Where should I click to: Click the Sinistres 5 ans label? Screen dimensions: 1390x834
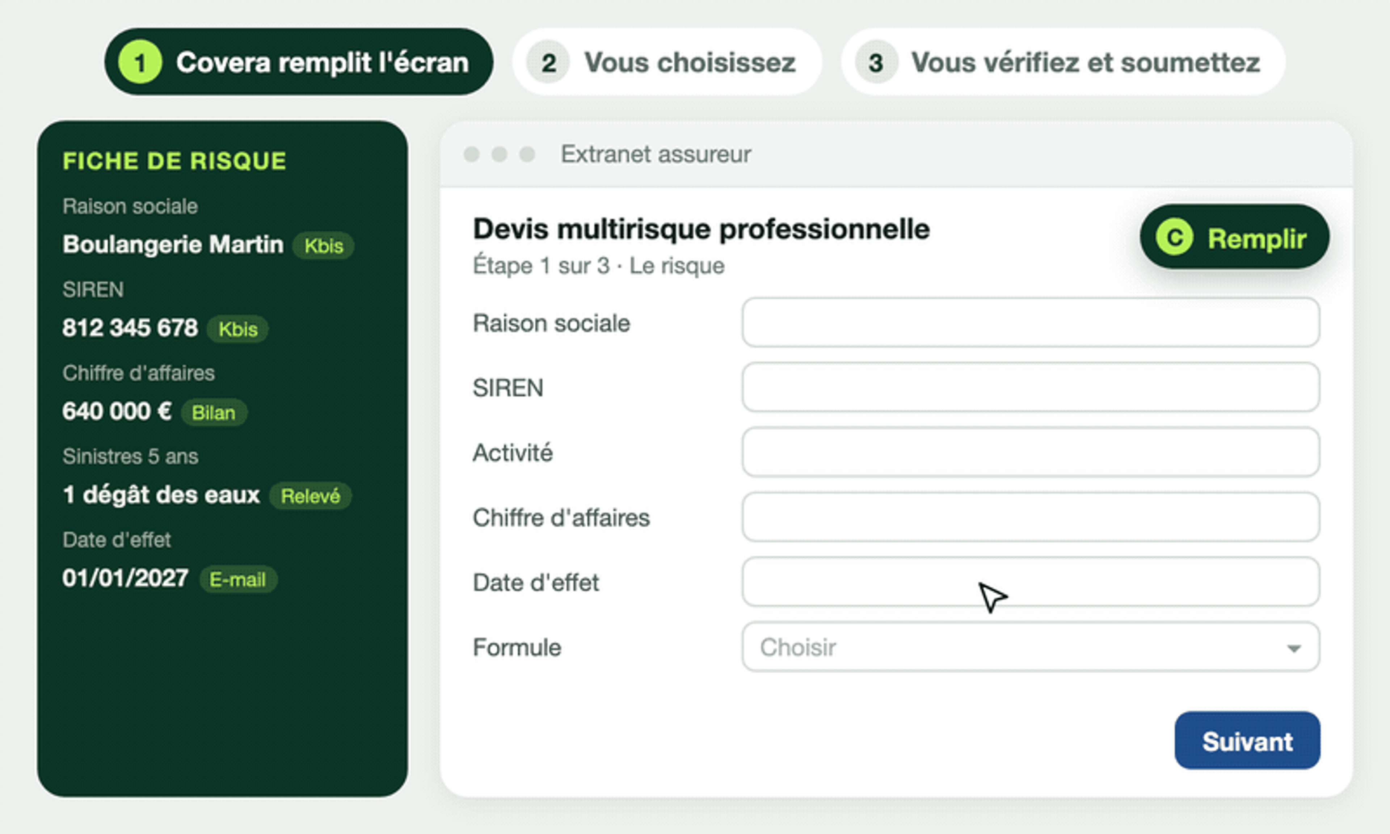pos(130,456)
